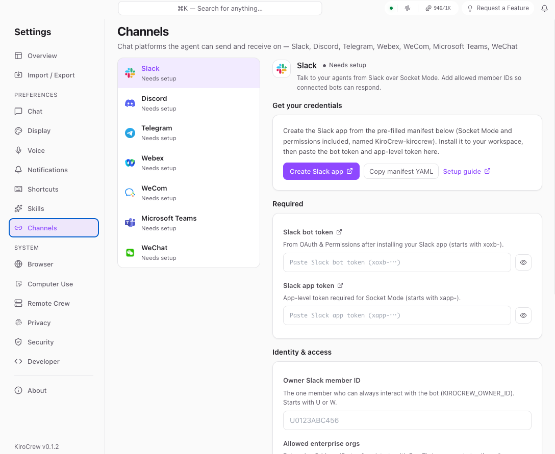This screenshot has width=555, height=454.
Task: Click the 946/1K usage indicator
Action: click(x=438, y=8)
